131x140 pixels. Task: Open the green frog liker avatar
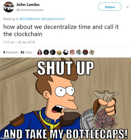pos(59,52)
